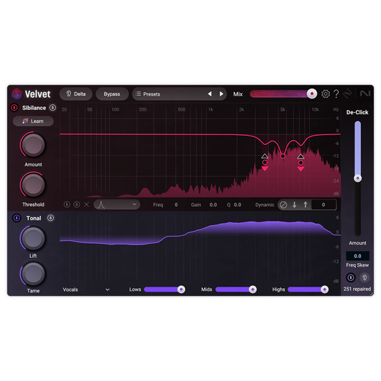Toggle Sibilance module power

(x=14, y=108)
